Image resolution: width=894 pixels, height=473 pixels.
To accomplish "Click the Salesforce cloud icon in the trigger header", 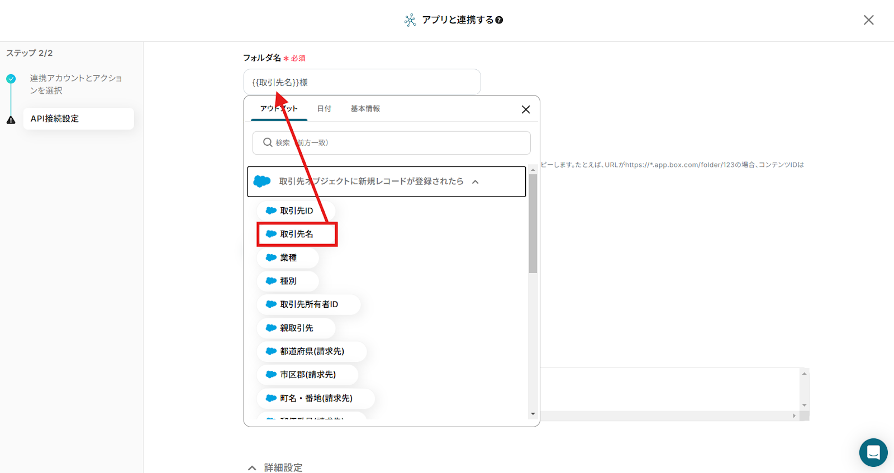I will pos(261,181).
